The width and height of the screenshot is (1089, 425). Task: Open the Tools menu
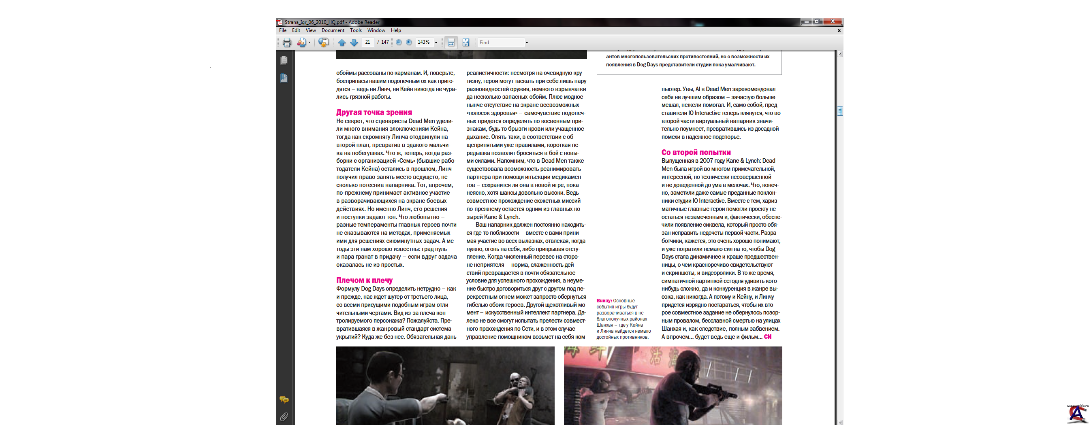coord(356,30)
